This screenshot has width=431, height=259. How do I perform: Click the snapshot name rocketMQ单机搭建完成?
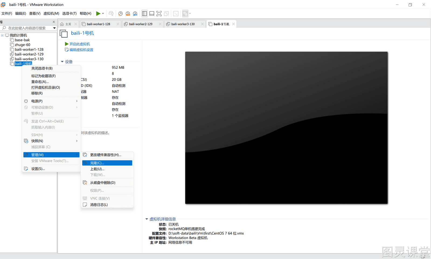coord(187,229)
